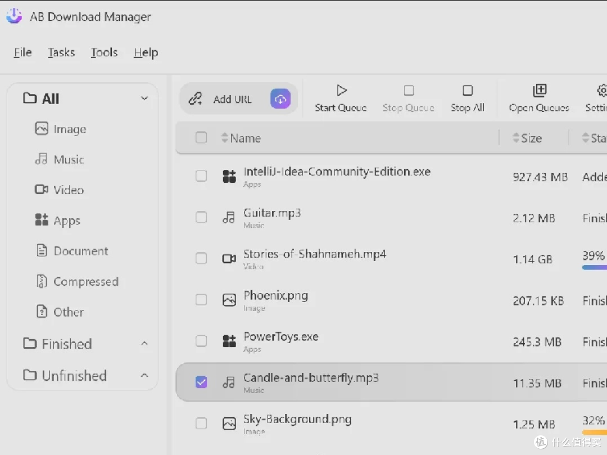
Task: Toggle the select-all checkbox in the table header
Action: pyautogui.click(x=201, y=137)
